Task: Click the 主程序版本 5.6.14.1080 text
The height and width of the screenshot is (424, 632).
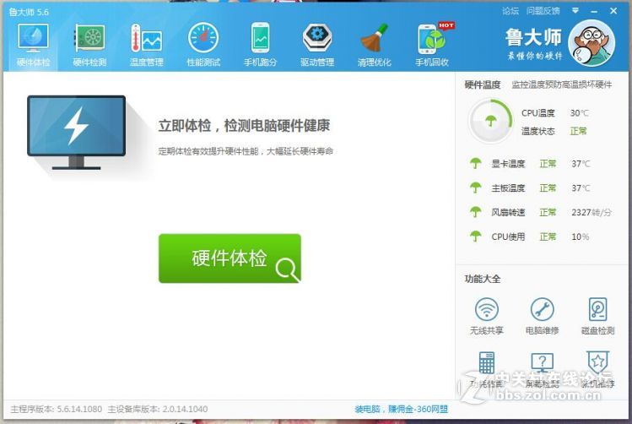Action: click(x=57, y=409)
